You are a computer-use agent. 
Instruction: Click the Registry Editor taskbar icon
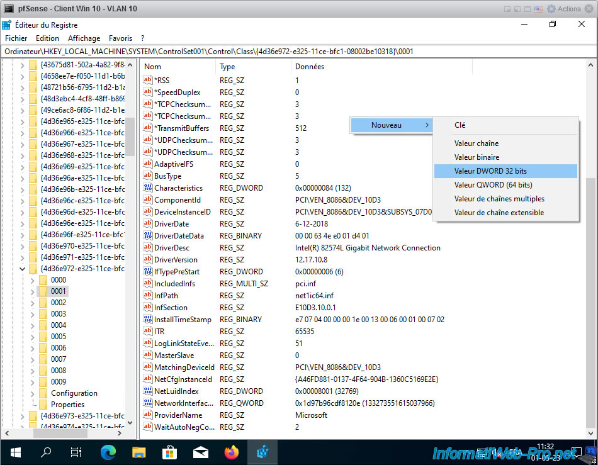coord(262,452)
